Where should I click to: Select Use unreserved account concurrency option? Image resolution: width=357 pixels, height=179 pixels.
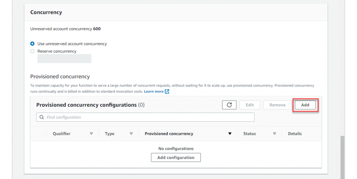[32, 43]
